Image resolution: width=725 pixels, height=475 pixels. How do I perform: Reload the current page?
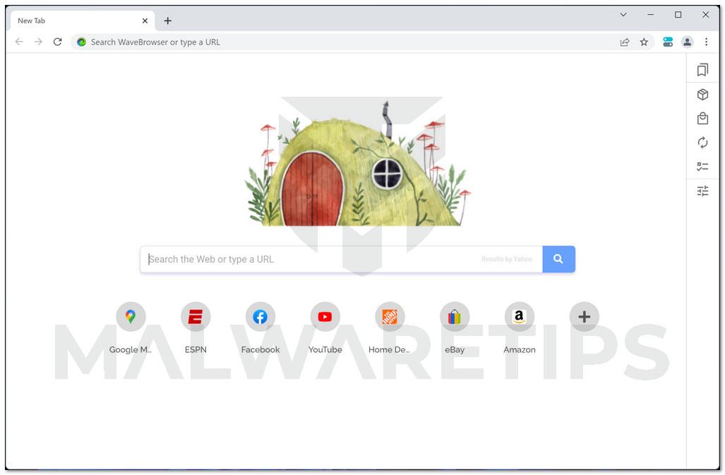click(57, 42)
